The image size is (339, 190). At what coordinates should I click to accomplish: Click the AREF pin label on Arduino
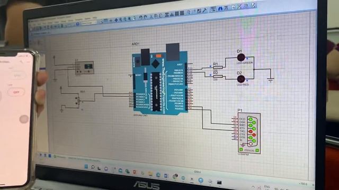point(180,64)
